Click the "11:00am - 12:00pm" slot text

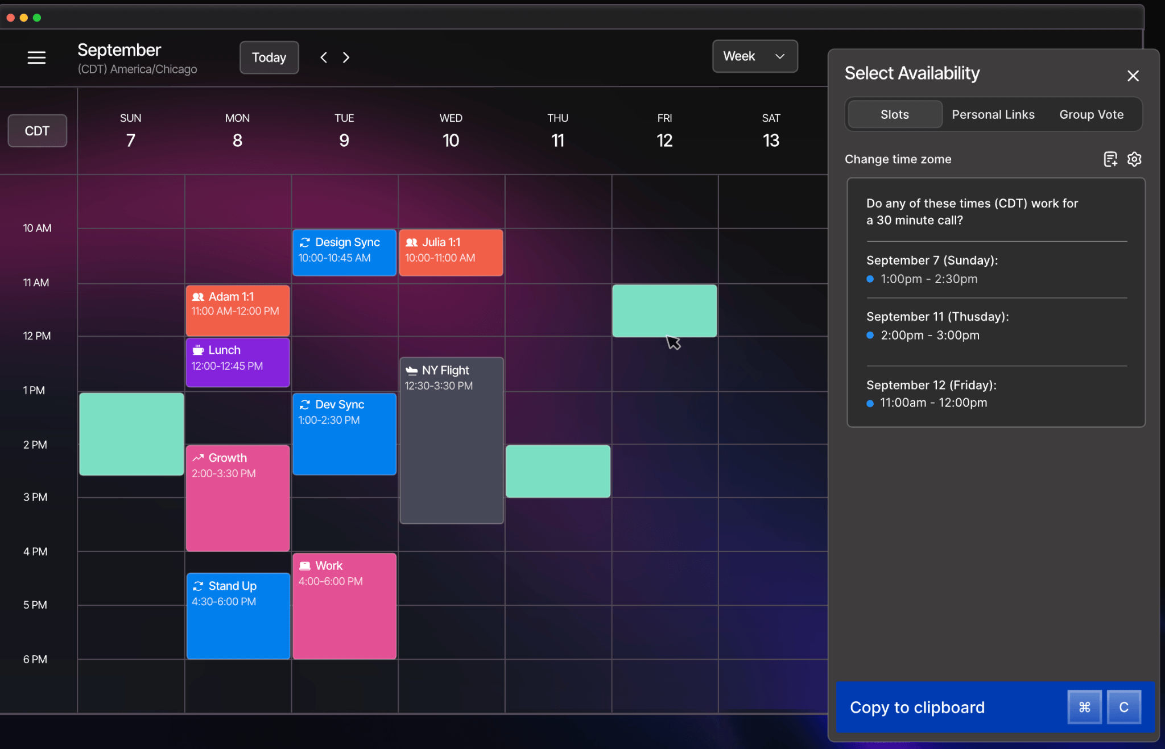(x=933, y=403)
